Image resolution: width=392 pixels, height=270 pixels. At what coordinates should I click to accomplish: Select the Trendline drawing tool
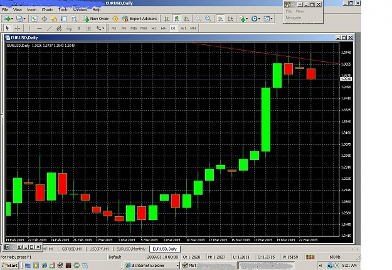[x=50, y=28]
